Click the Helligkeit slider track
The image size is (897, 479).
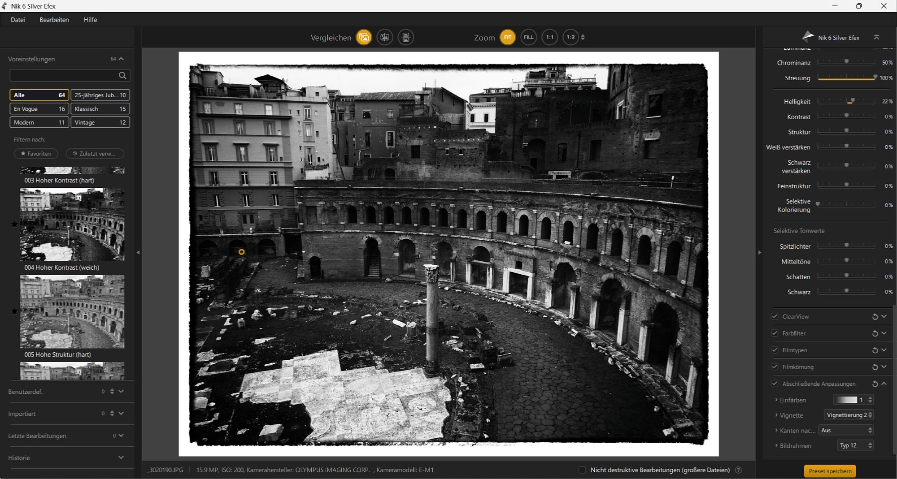click(846, 102)
